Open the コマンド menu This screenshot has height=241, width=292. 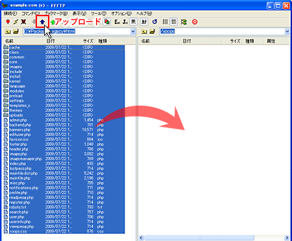click(x=30, y=14)
